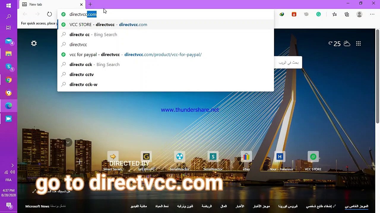The image size is (380, 213).
Task: Open the Windows Start menu
Action: point(9,5)
